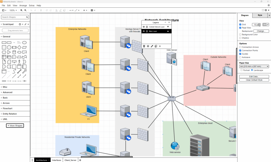271x162 pixels.
Task: Click the pencil edit icon in Layers panel
Action: 152,46
